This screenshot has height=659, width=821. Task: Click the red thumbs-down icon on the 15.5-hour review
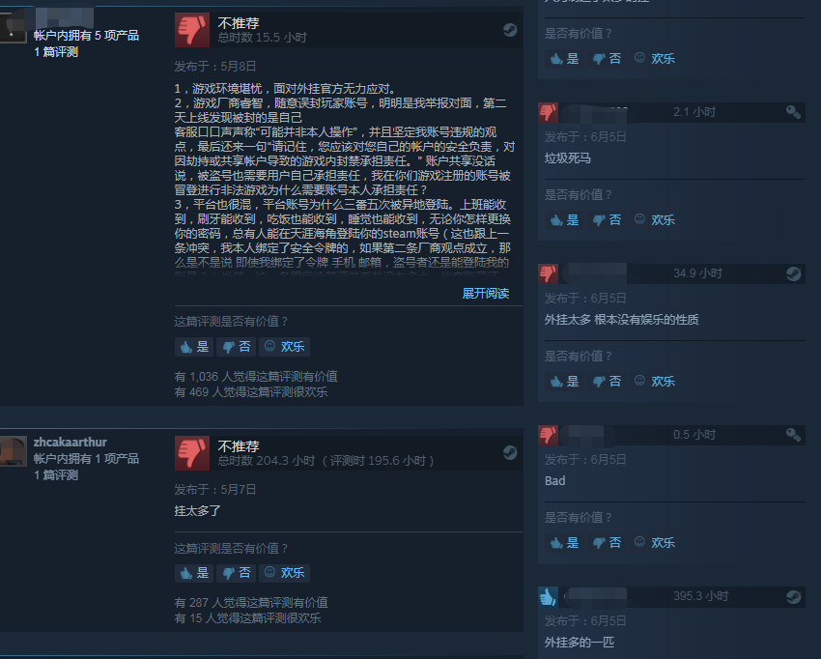point(191,30)
